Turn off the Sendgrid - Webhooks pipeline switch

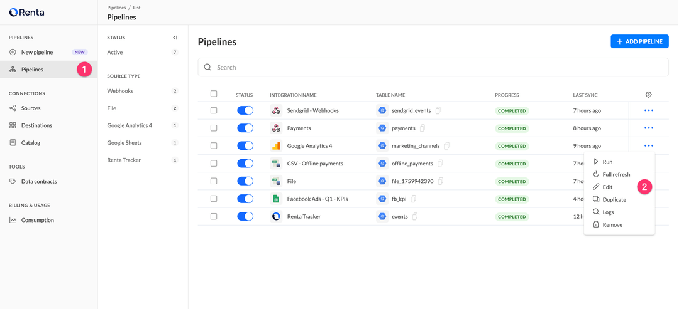(245, 110)
